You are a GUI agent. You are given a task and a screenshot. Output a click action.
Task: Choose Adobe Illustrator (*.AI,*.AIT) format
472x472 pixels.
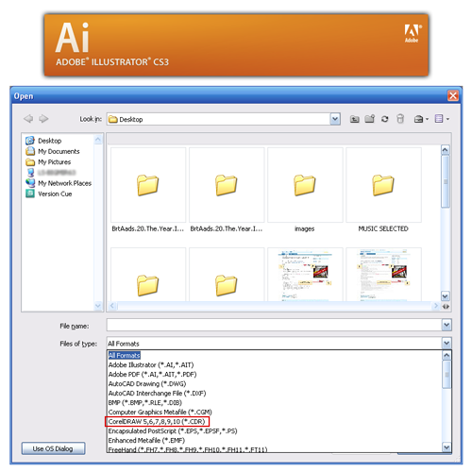151,365
